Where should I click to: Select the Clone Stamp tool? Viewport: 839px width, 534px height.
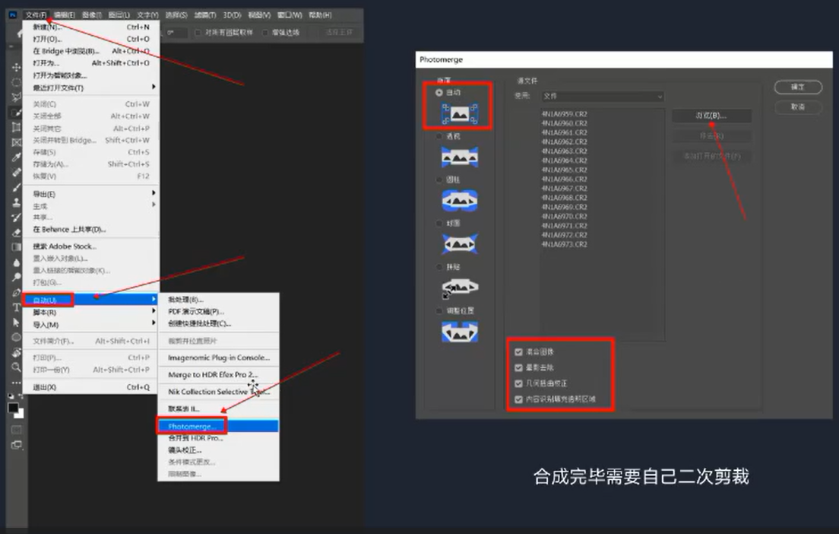(x=16, y=202)
